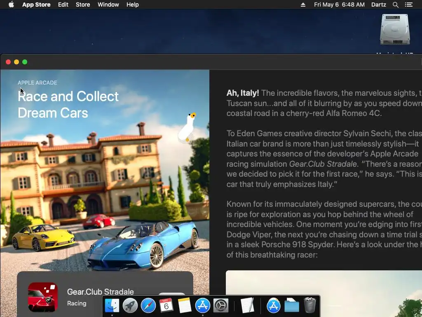The width and height of the screenshot is (422, 317).
Task: Open the Gear.Club Stradale app icon
Action: tap(43, 297)
